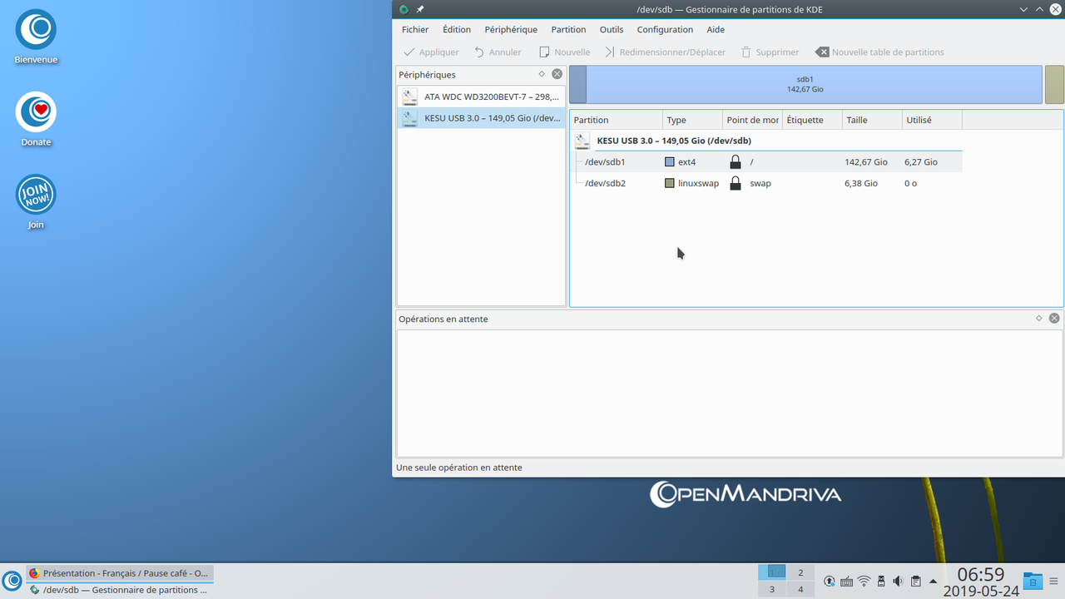Select the KESU USB 3.0 device in the list
This screenshot has width=1065, height=599.
[x=481, y=118]
